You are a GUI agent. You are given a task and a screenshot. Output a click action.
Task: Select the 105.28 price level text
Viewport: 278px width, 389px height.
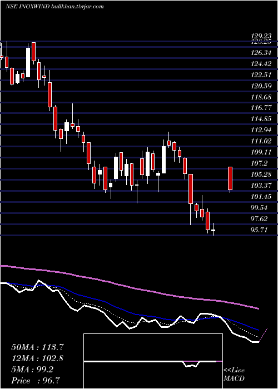(261, 174)
